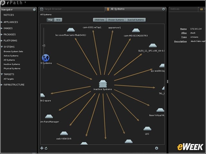The image size is (206, 154).
Task: Click the Target Browser tab icon
Action: (42, 9)
